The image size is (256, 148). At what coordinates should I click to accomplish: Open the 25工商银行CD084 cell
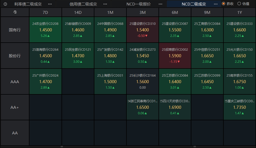[x=207, y=30]
